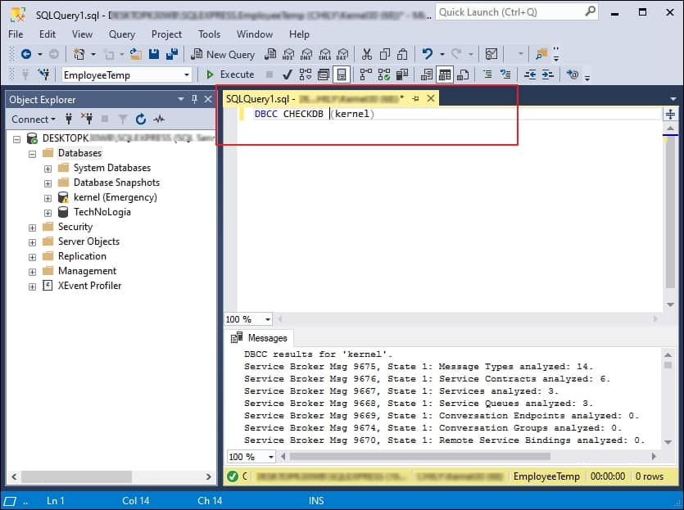This screenshot has width=684, height=510.
Task: Open the Messages pane zoom dropdown
Action: [271, 457]
